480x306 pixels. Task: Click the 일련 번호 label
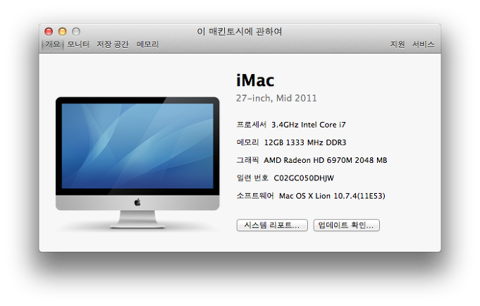[252, 178]
